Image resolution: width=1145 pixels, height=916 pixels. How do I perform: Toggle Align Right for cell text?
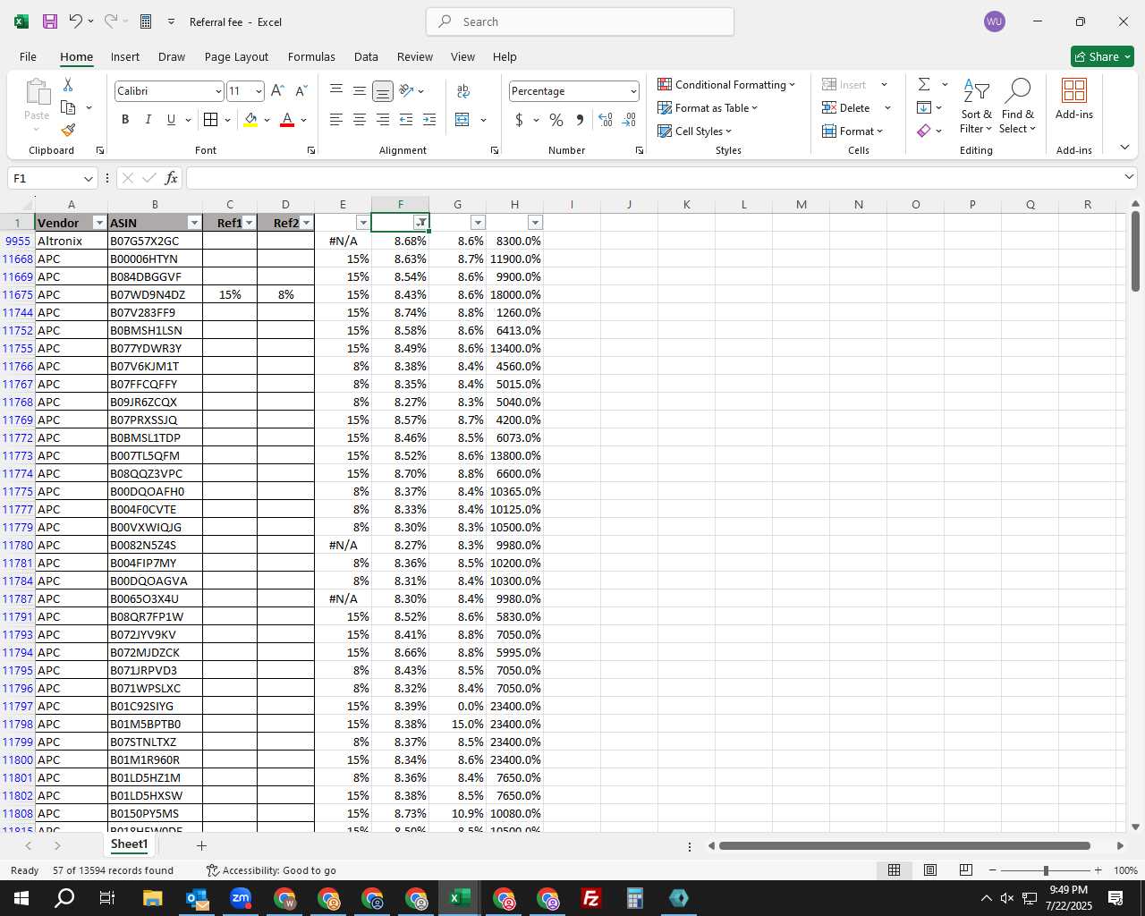(383, 119)
